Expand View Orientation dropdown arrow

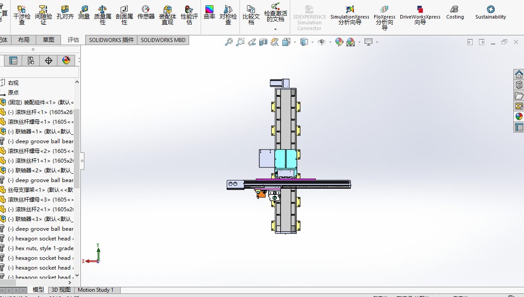[x=295, y=42]
